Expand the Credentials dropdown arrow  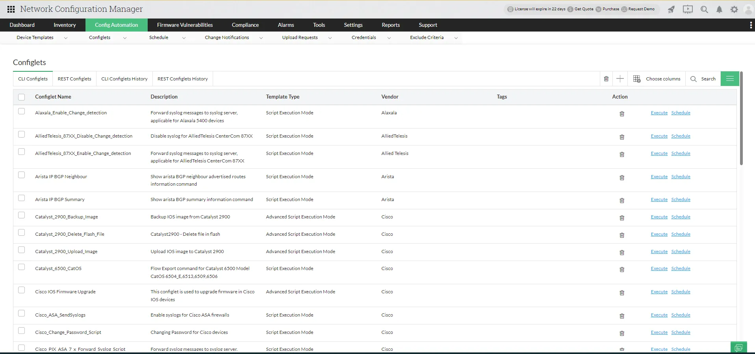tap(389, 38)
